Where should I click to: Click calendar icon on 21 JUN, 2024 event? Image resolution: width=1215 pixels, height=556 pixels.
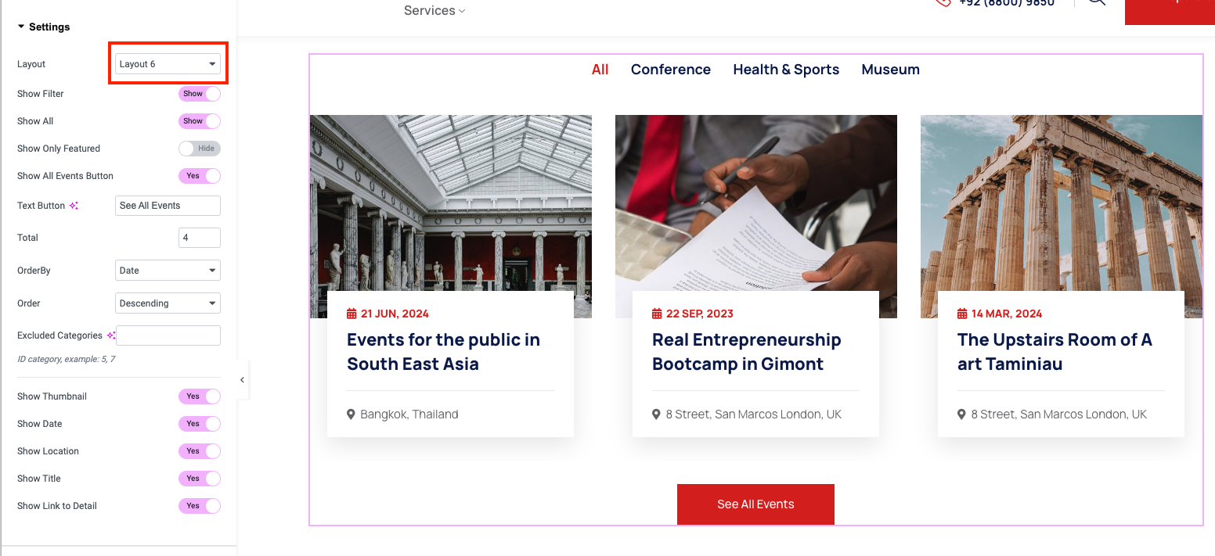tap(352, 314)
